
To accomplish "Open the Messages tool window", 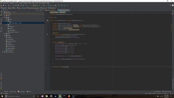I will [21, 91].
